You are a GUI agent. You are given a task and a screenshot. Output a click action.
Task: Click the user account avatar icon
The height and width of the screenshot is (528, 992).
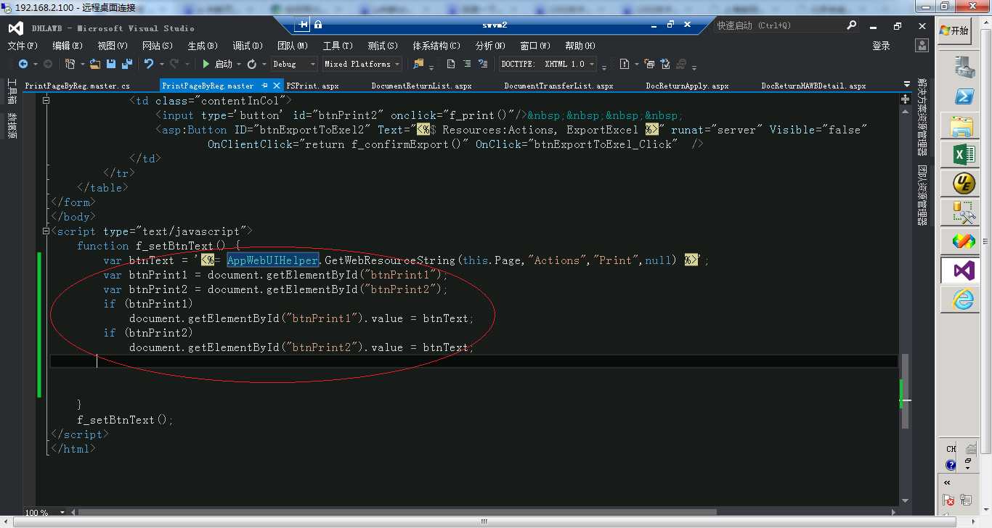(922, 46)
